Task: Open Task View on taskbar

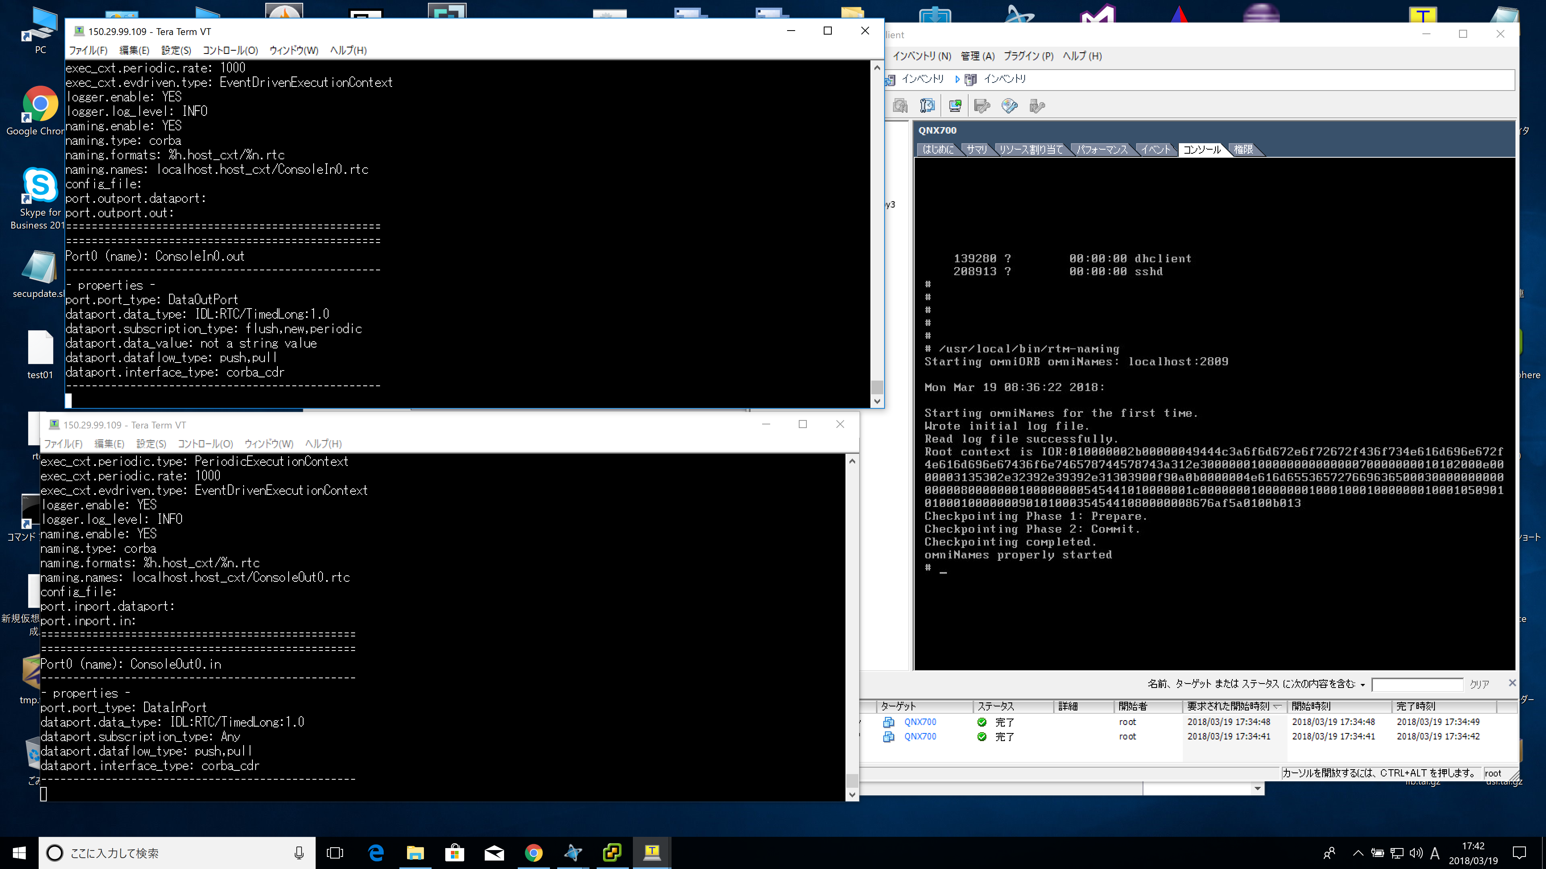Action: [x=334, y=853]
